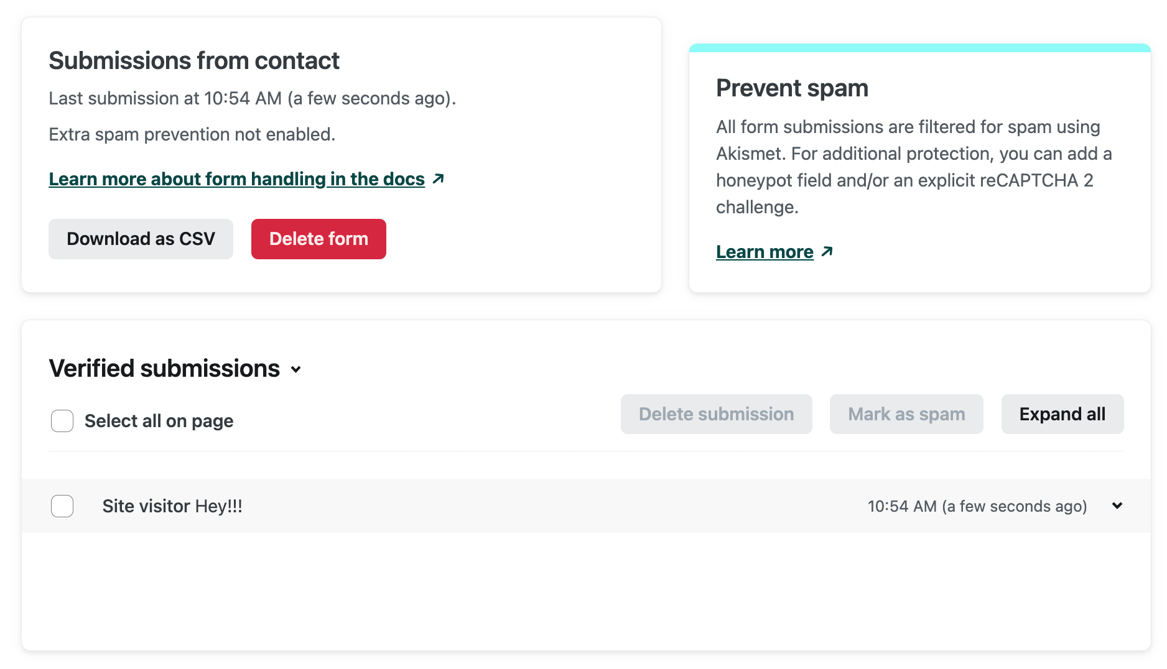Open the Verified submissions dropdown chevron
This screenshot has width=1167, height=669.
pyautogui.click(x=296, y=369)
